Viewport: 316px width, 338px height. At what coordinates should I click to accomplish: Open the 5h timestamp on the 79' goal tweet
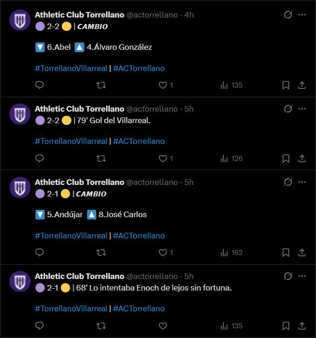pos(189,109)
